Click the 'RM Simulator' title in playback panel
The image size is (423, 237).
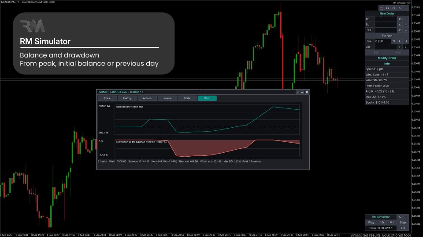381,217
